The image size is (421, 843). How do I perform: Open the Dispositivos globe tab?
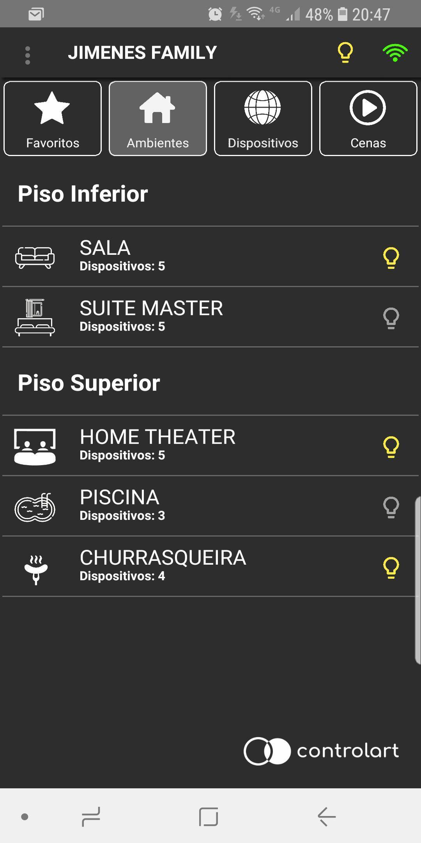(263, 119)
